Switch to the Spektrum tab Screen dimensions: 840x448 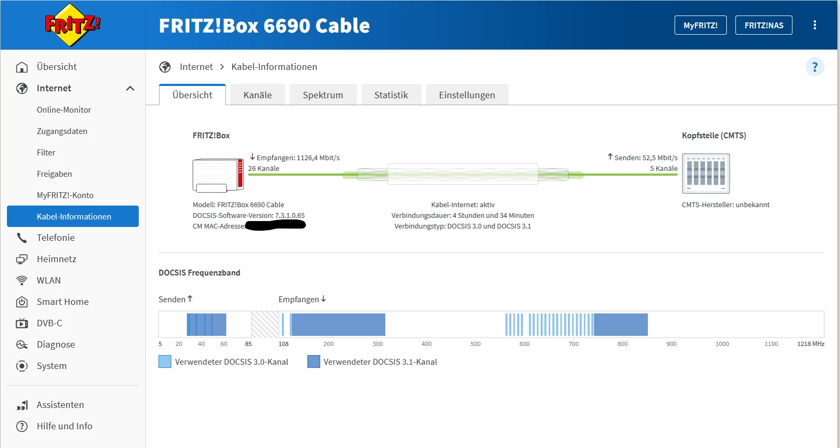click(323, 95)
